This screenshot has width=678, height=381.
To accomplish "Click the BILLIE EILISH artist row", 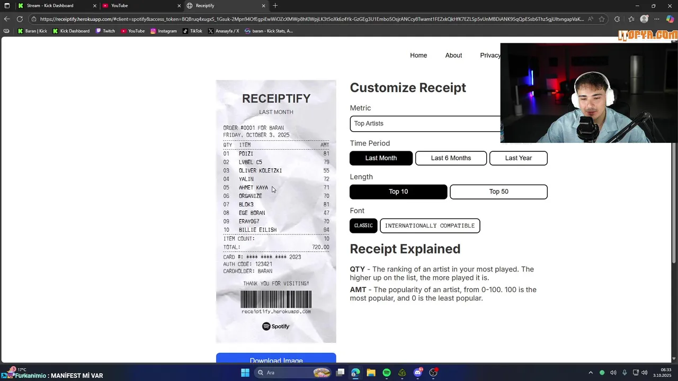I will point(276,230).
